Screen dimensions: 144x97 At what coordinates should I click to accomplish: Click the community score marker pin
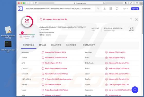click(22, 33)
